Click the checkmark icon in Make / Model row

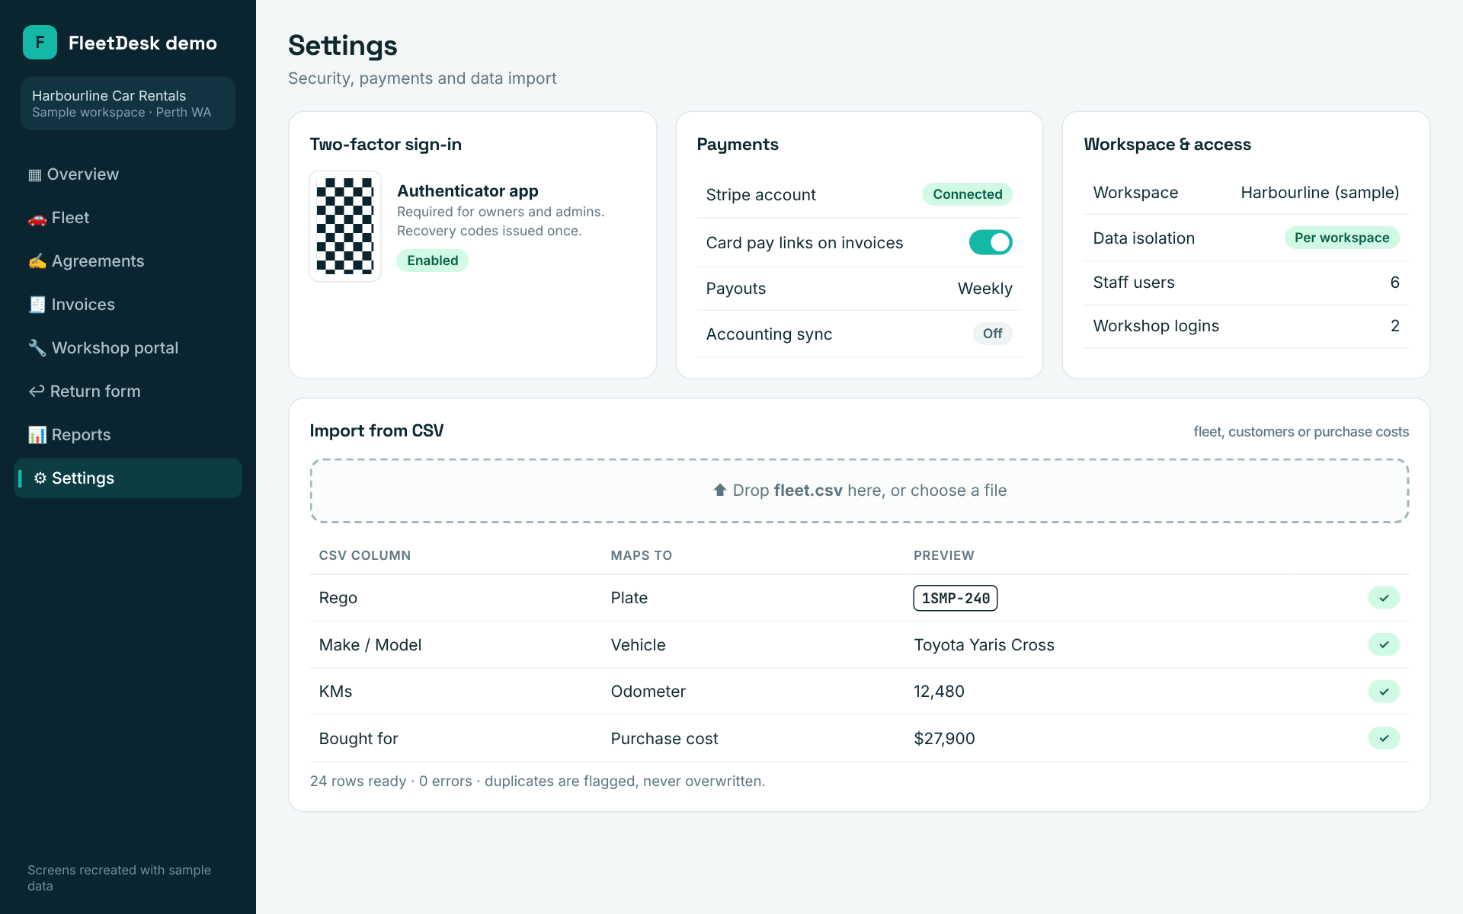1384,645
